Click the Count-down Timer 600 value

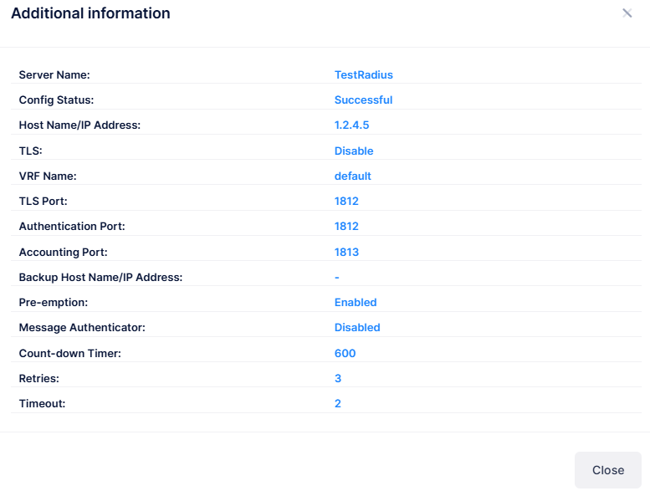(345, 353)
